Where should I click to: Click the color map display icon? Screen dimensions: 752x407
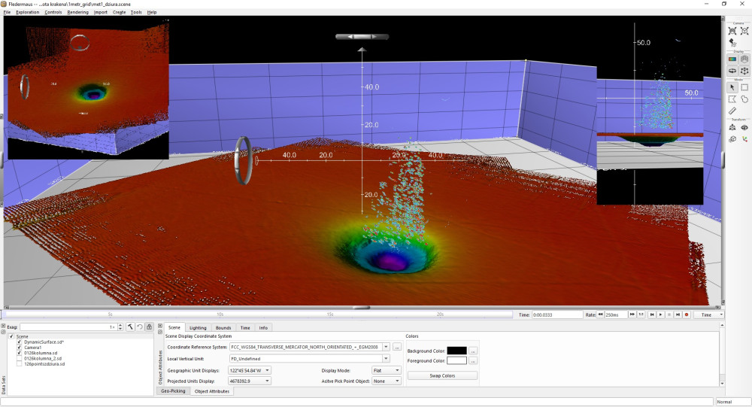[732, 59]
